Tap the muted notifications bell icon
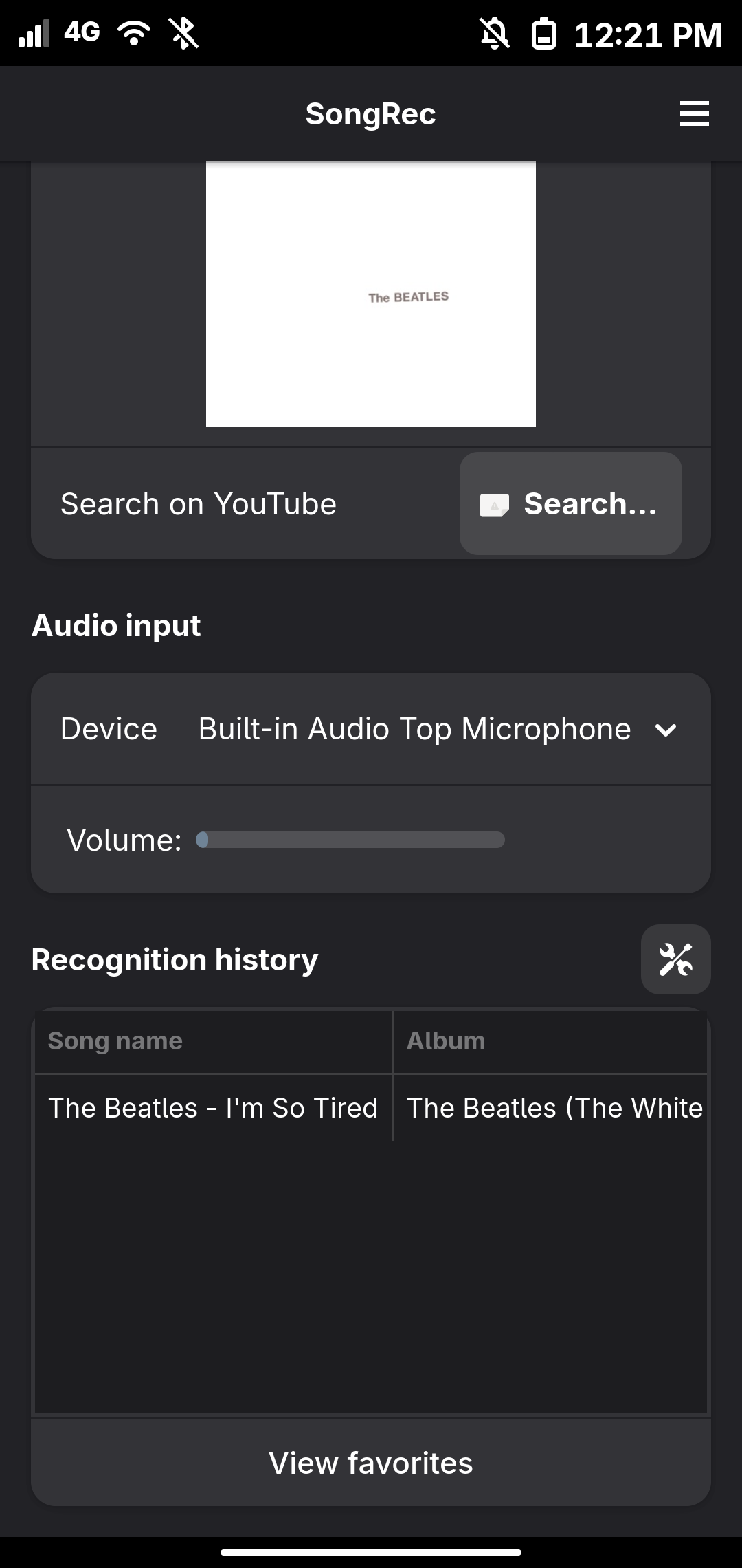 (x=494, y=34)
